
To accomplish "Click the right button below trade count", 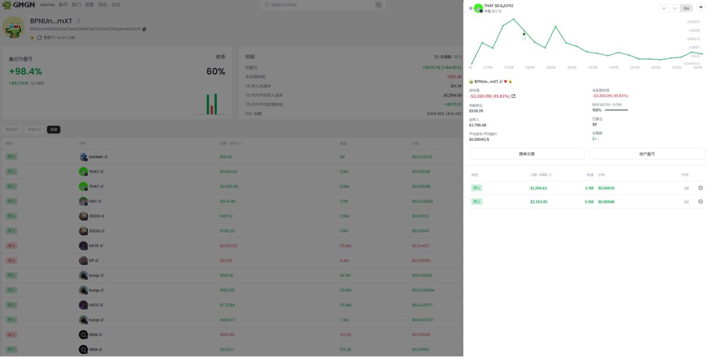I will 647,154.
